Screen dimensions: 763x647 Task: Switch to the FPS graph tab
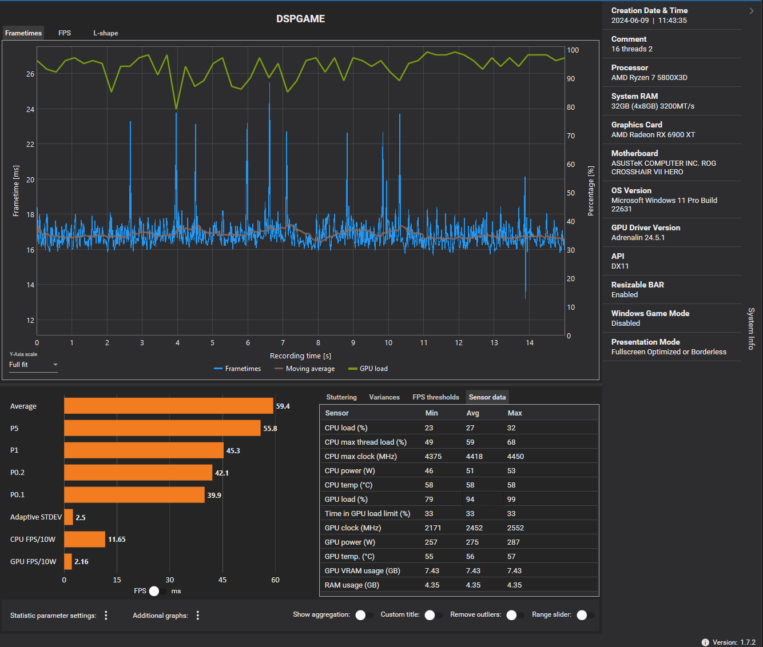click(x=65, y=33)
